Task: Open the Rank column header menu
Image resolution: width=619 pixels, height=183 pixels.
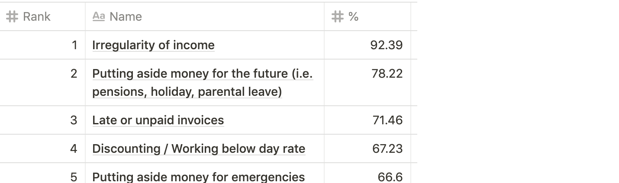Action: (x=42, y=16)
